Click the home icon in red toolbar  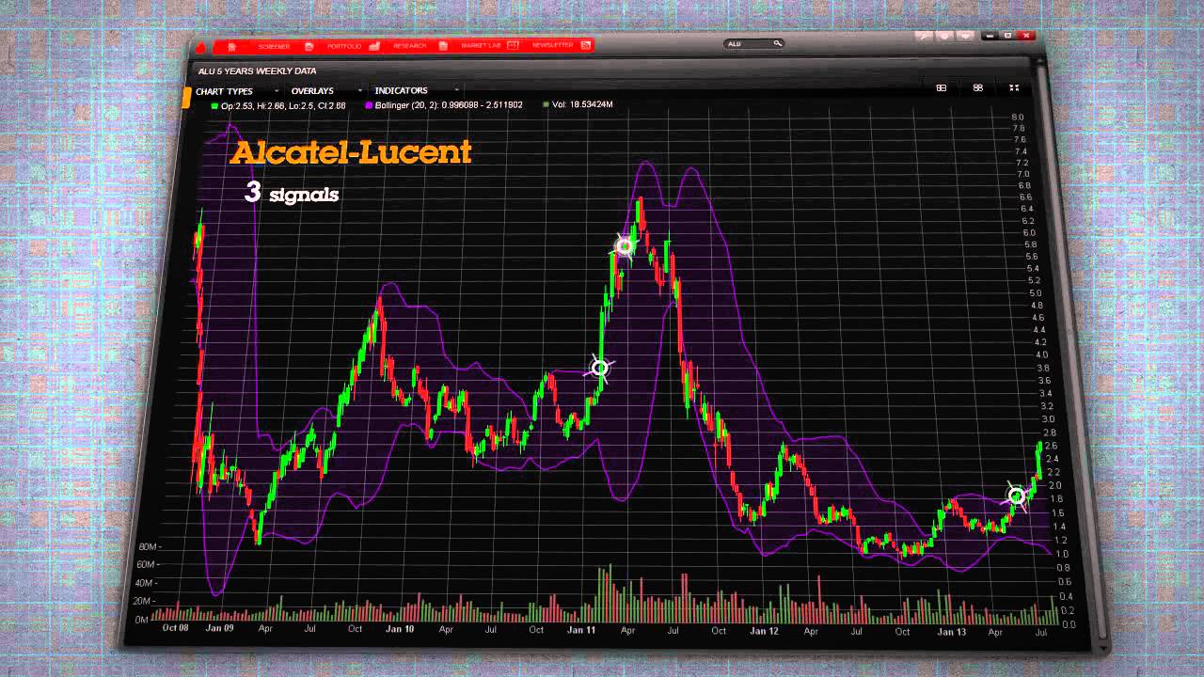click(x=230, y=46)
